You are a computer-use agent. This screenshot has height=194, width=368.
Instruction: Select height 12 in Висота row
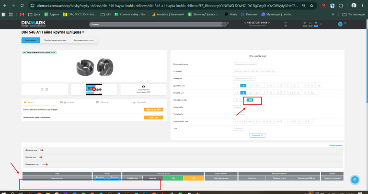(x=312, y=93)
